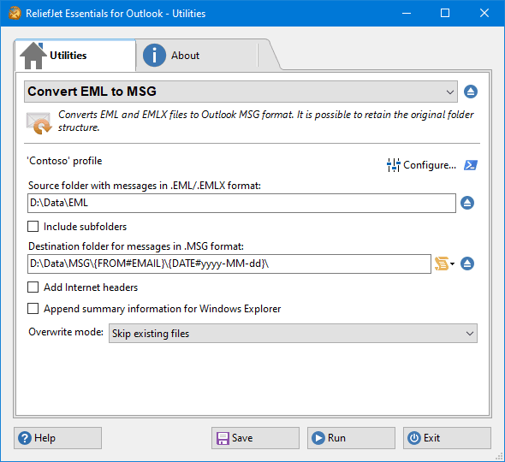Expand the Convert EML to MSG dropdown
The width and height of the screenshot is (505, 462).
241,92
